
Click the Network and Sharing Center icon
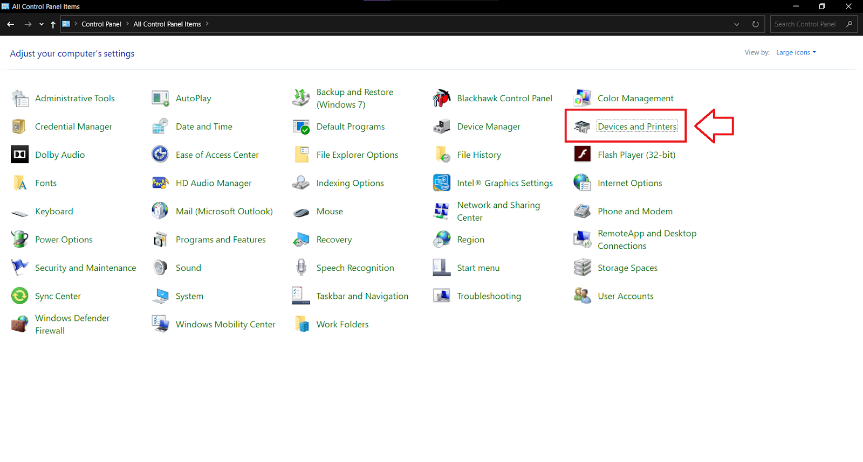pyautogui.click(x=442, y=211)
